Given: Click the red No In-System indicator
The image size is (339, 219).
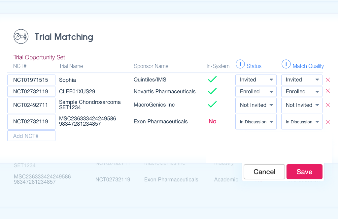Looking at the screenshot, I should [212, 121].
